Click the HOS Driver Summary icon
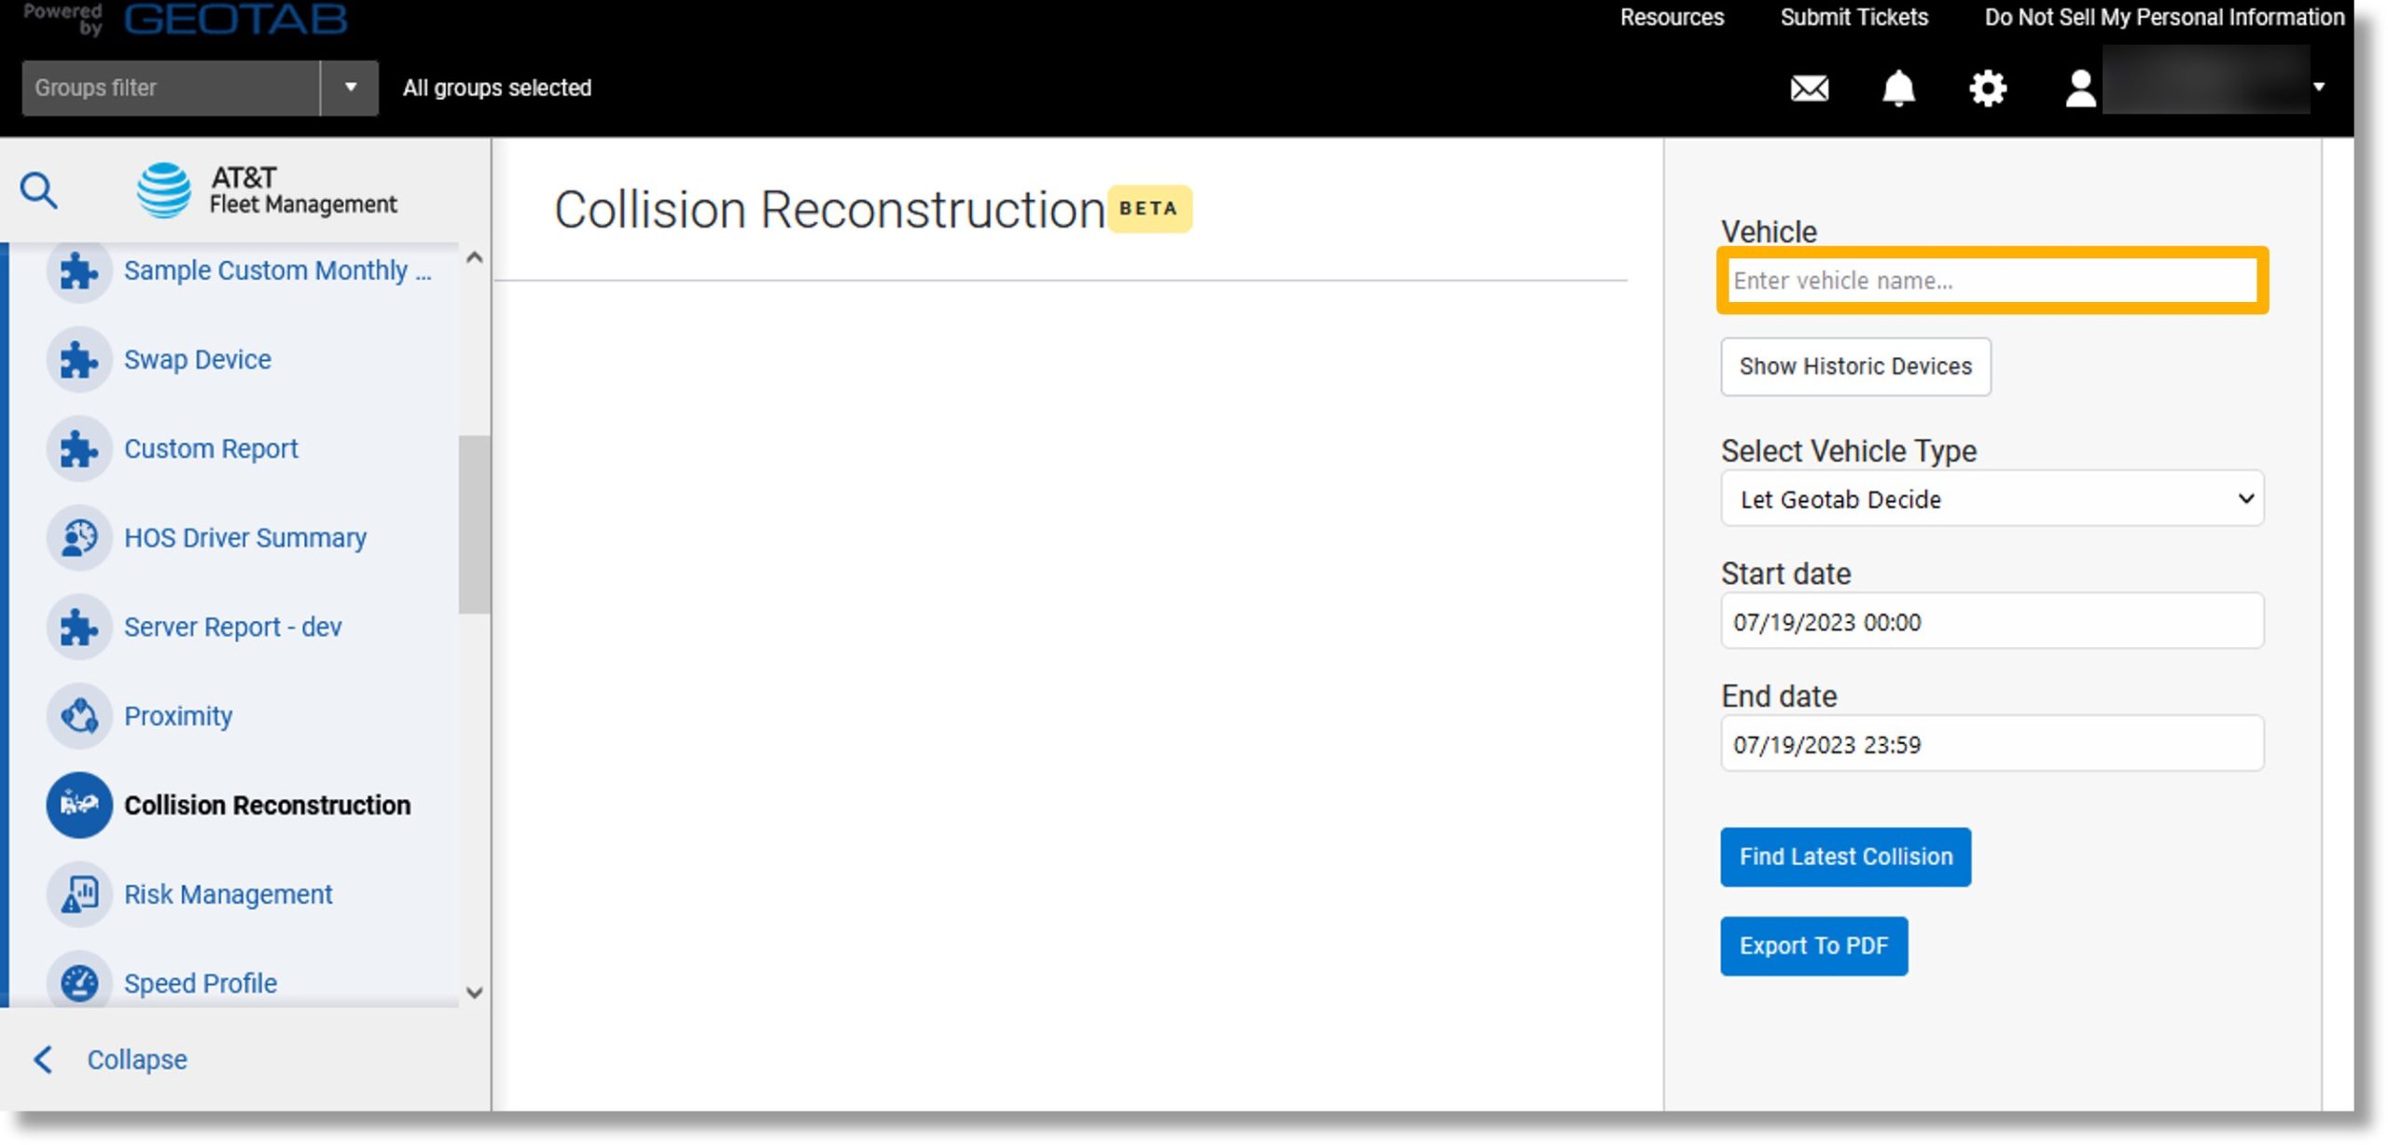This screenshot has width=2388, height=1145. (79, 537)
